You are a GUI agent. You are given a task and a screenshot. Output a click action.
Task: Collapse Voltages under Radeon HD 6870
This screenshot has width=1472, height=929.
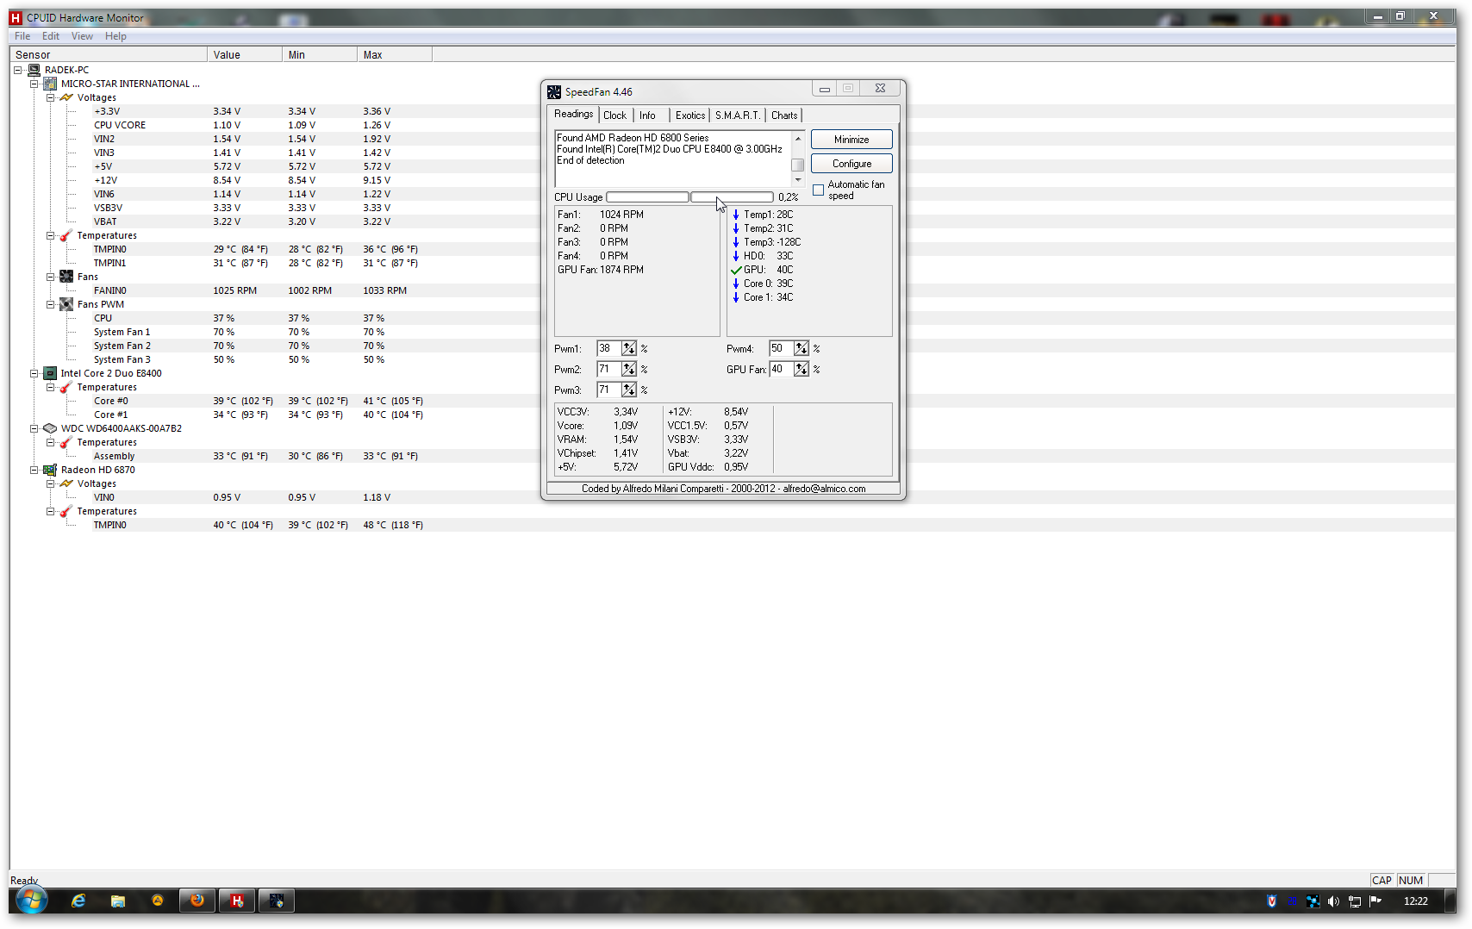click(50, 483)
